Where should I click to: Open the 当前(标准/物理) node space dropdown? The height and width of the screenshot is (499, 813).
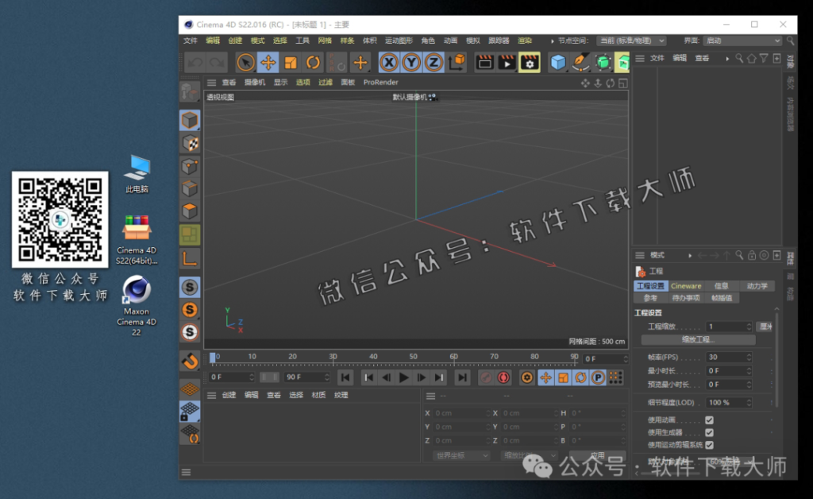point(632,41)
